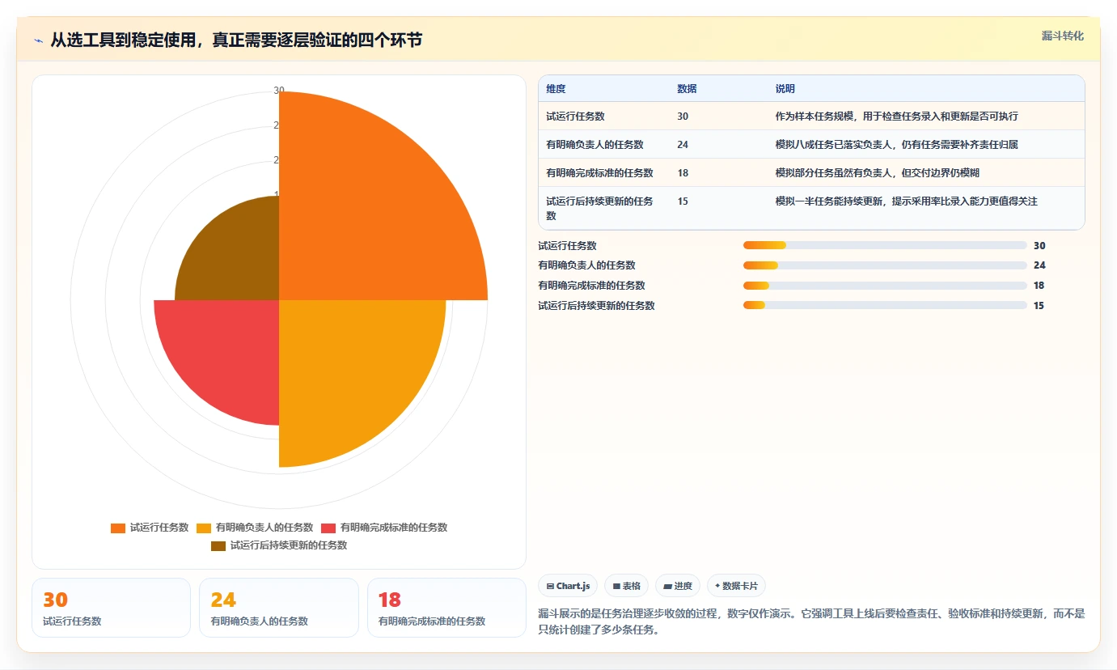Toggle the 有明确负责人的任务数 legend swatch
This screenshot has width=1117, height=670.
coord(204,528)
